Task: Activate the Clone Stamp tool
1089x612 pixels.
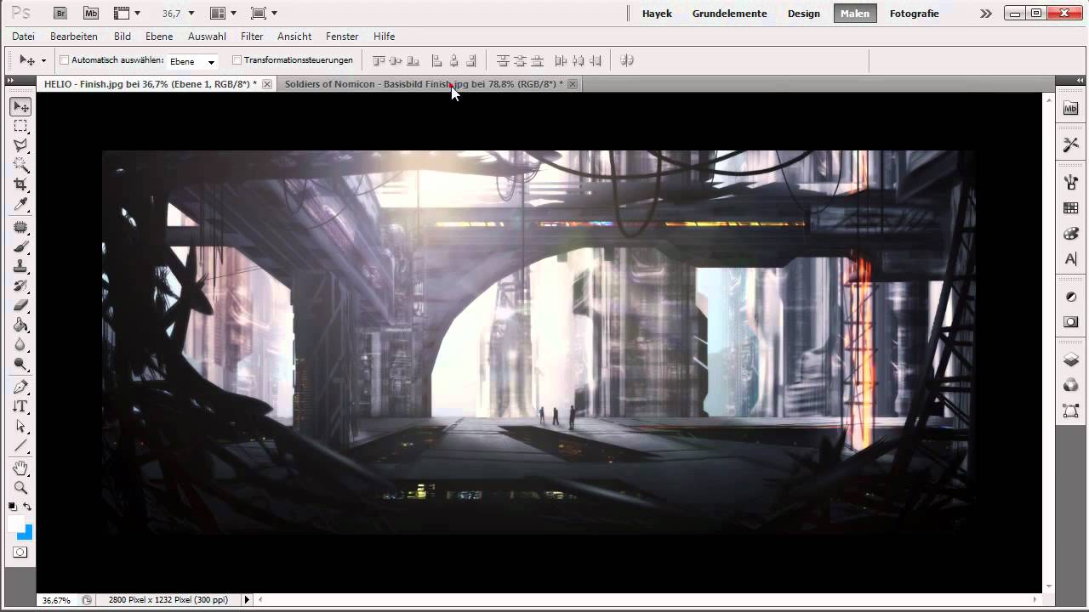Action: (20, 267)
